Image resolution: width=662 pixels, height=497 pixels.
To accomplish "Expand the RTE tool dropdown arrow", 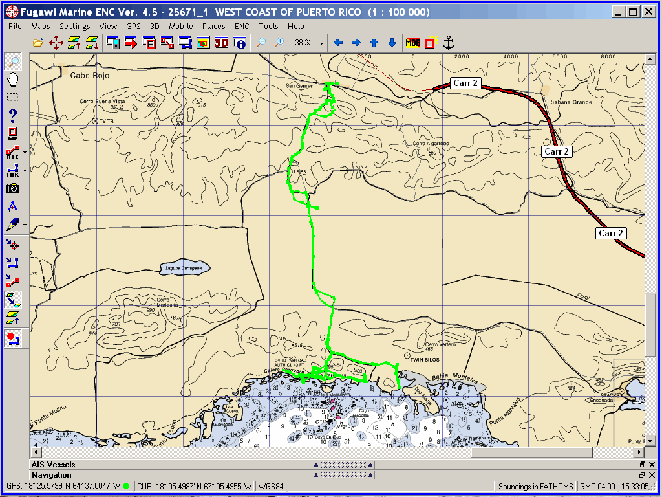I will click(x=25, y=152).
